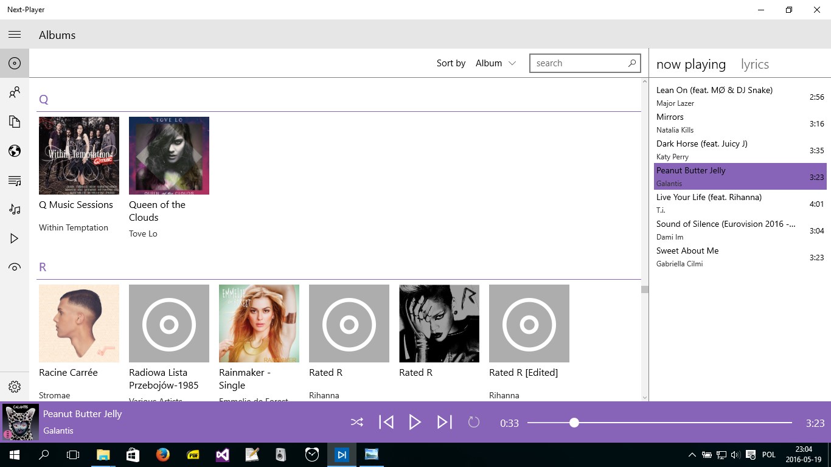Open the radio streaming icon in sidebar
Image resolution: width=831 pixels, height=467 pixels.
click(x=15, y=268)
